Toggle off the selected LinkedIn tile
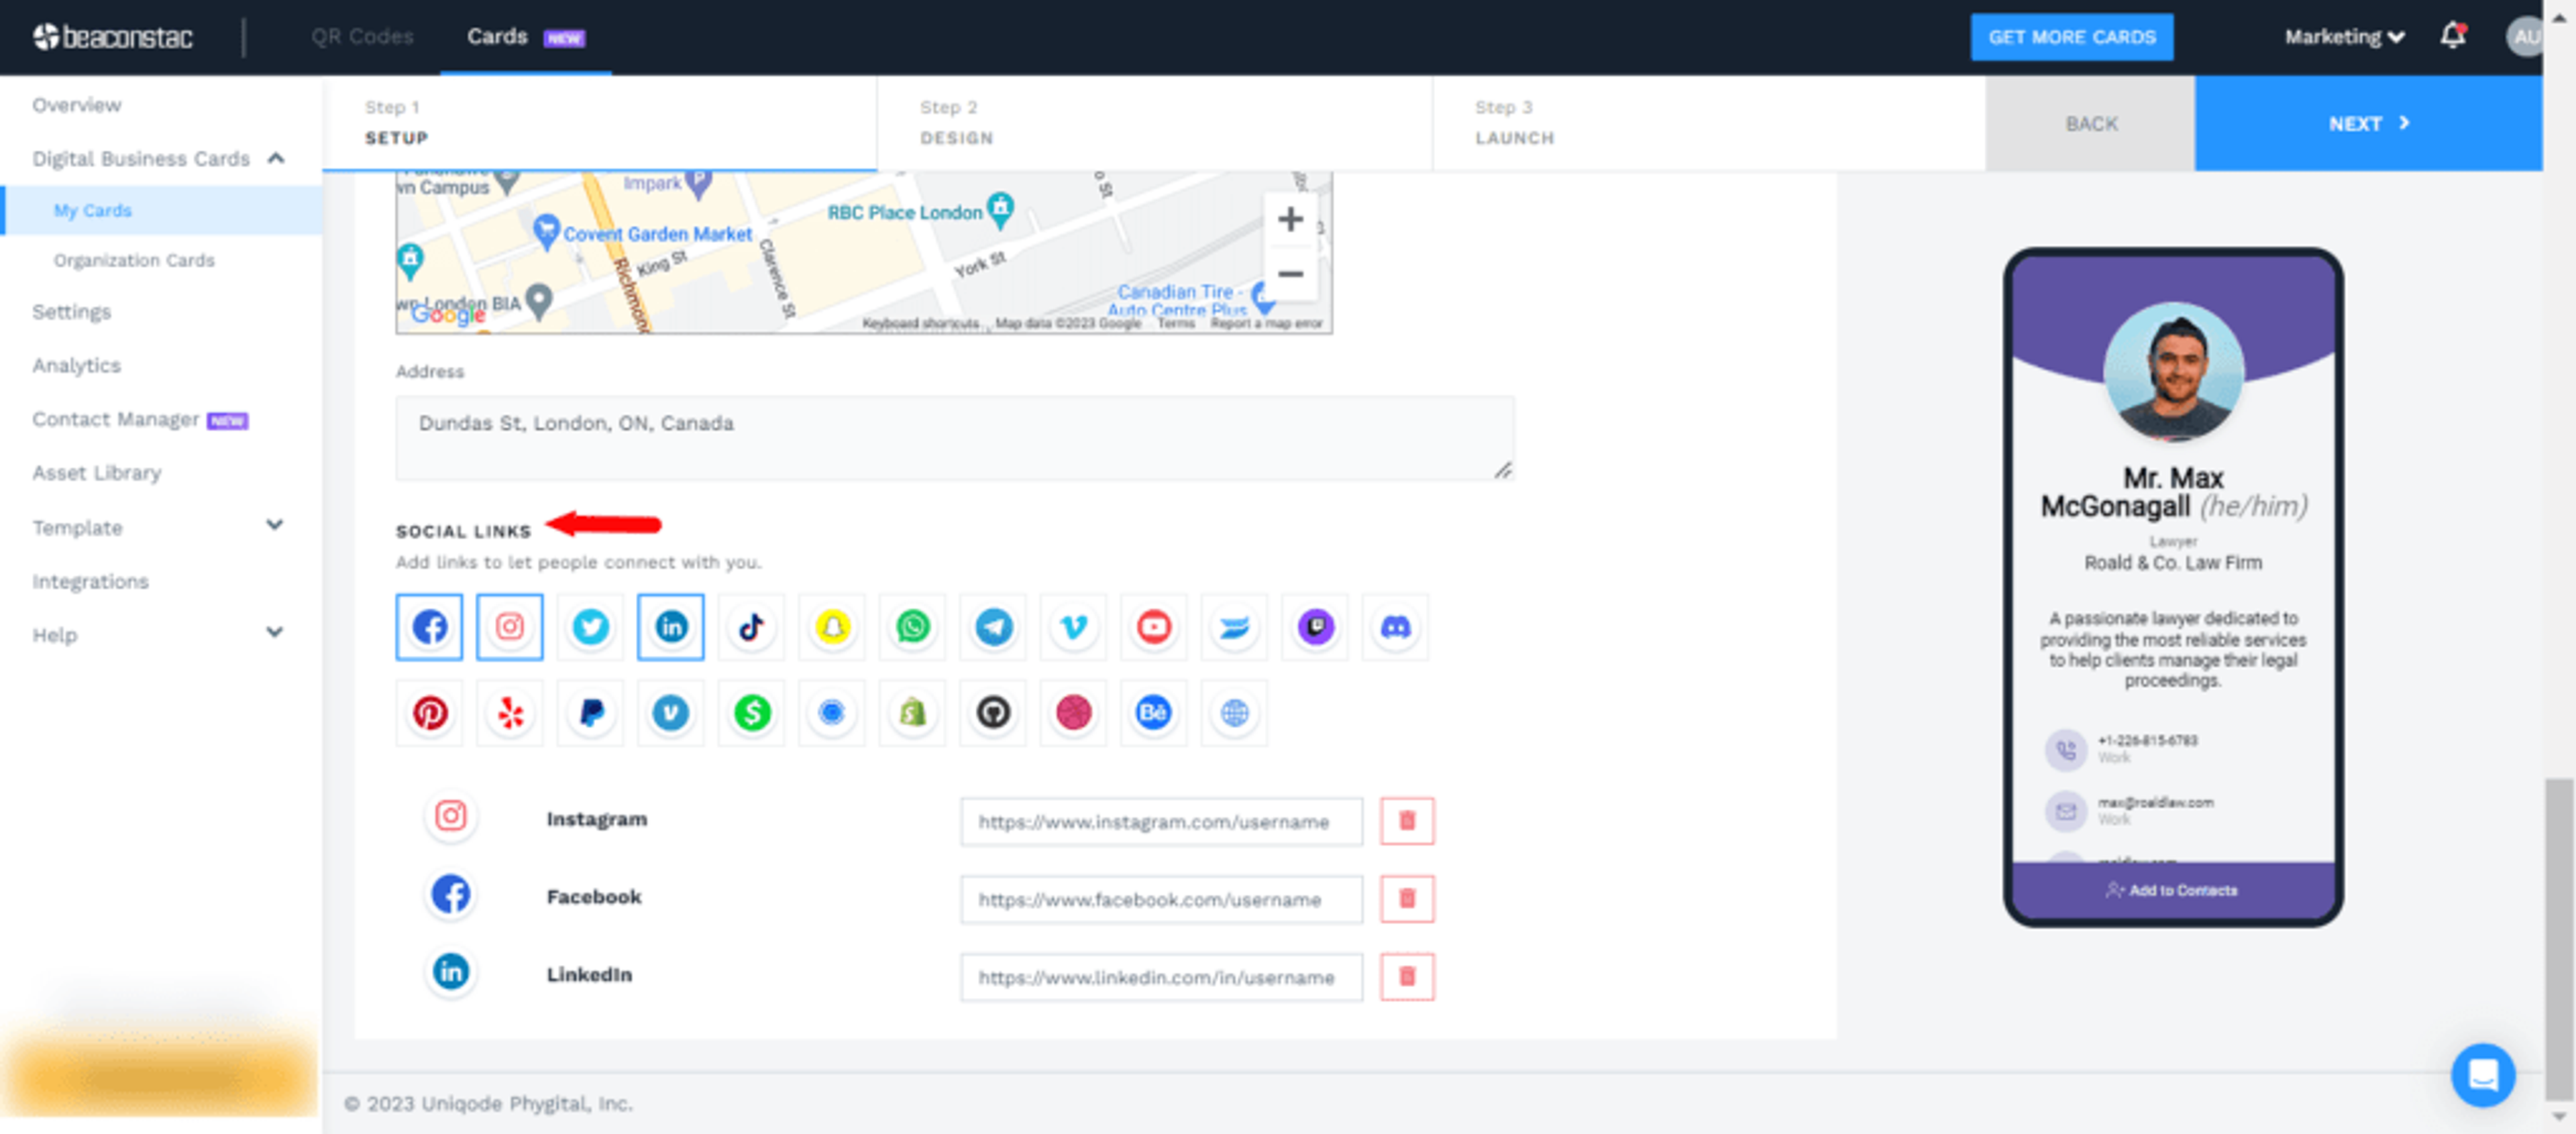This screenshot has width=2576, height=1134. 670,627
